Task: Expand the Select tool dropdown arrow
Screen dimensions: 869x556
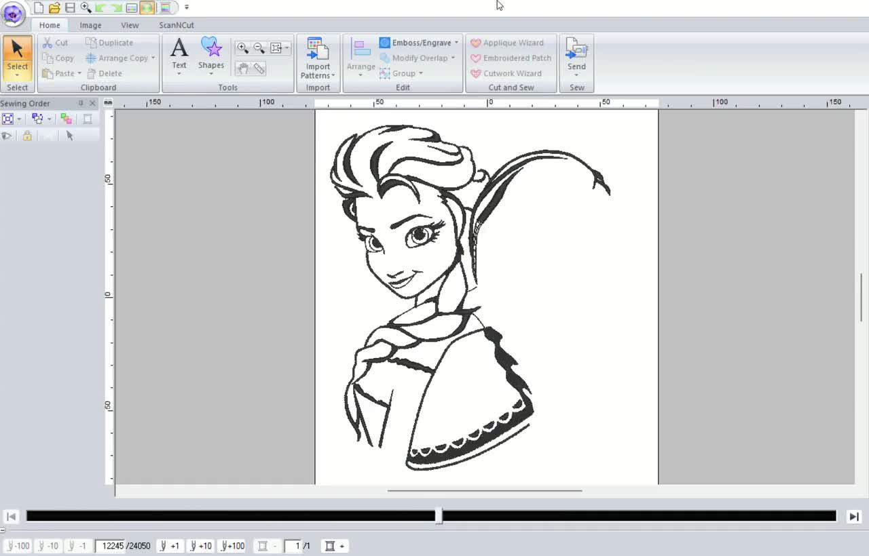Action: tap(18, 75)
